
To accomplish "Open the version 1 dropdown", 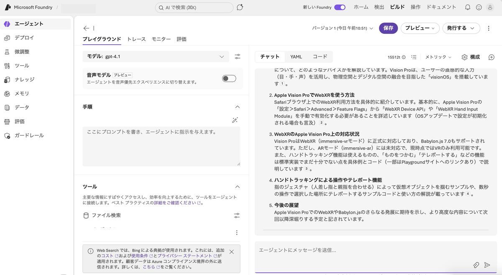I will click(343, 28).
